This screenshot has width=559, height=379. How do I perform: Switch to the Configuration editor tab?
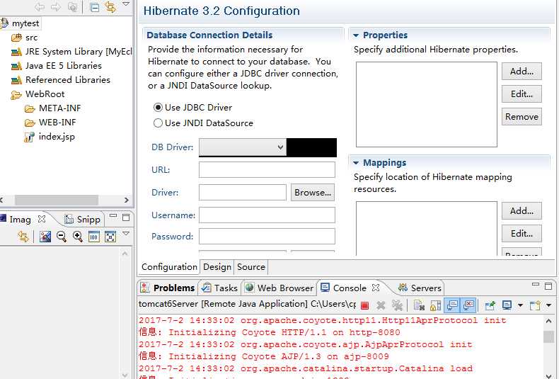click(x=169, y=267)
